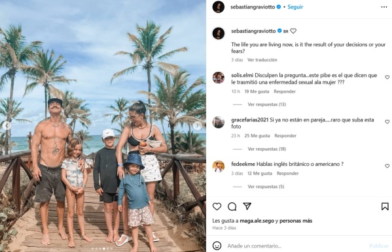
Task: Reply to the fedeekme comment
Action: (287, 174)
